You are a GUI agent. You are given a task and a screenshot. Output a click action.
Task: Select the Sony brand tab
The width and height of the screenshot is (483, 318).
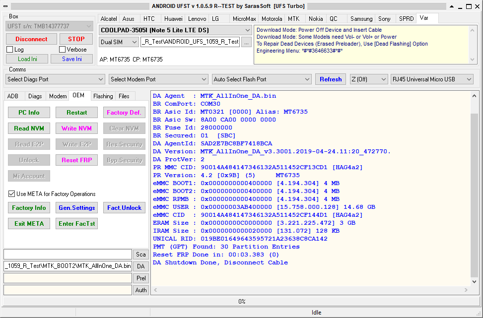pyautogui.click(x=384, y=19)
